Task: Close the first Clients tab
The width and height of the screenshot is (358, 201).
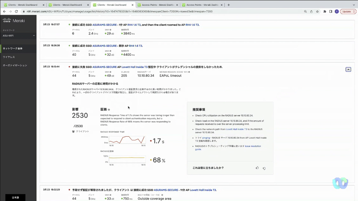Action: click(43, 5)
